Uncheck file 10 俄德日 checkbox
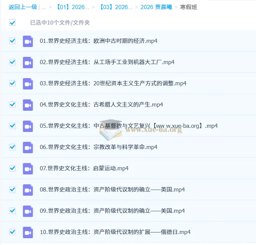Viewport: 256px width, 245px height. [x=13, y=232]
